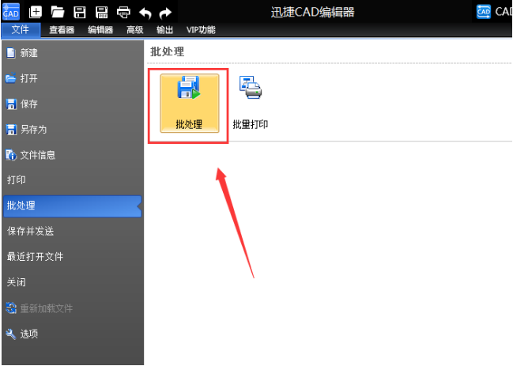This screenshot has width=513, height=366.
Task: Click the 新建 document icon in sidebar
Action: point(11,53)
